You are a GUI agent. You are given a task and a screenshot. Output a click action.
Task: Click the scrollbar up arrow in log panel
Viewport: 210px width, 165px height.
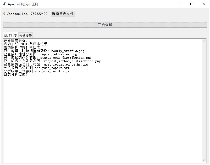click(x=204, y=41)
